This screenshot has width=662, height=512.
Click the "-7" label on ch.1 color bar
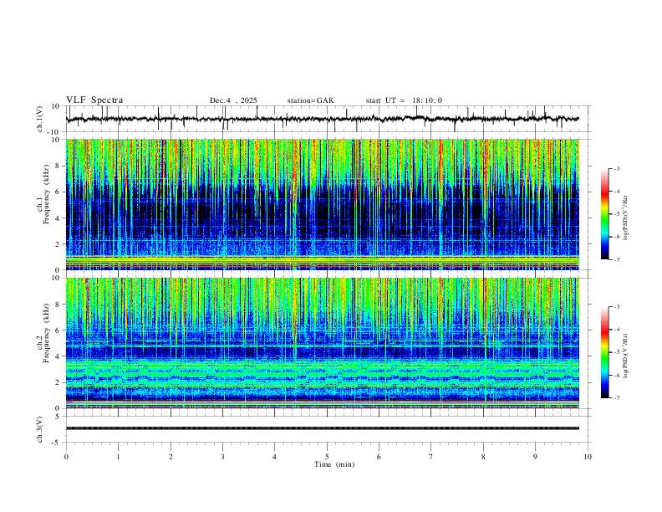(x=617, y=260)
